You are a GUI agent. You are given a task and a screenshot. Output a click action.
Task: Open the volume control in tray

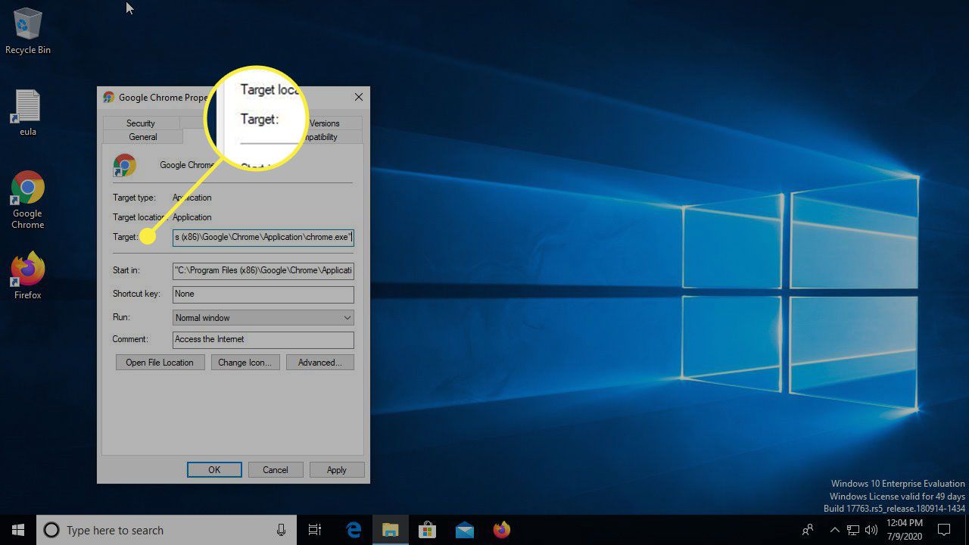pyautogui.click(x=871, y=530)
